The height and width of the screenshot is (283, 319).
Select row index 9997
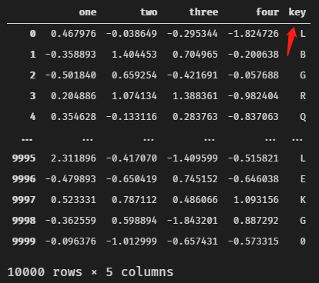pos(24,200)
